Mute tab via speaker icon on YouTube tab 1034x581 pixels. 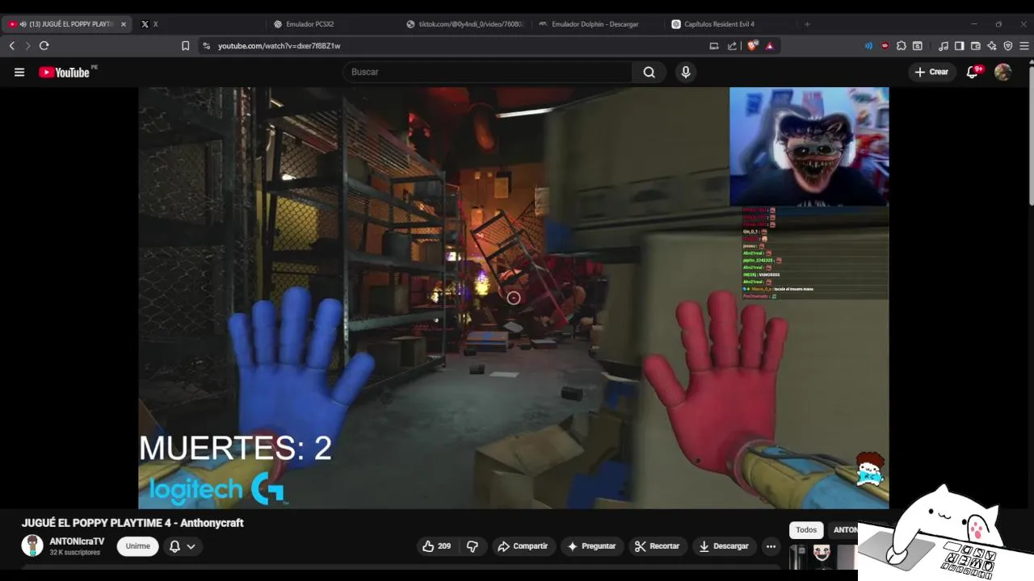22,24
